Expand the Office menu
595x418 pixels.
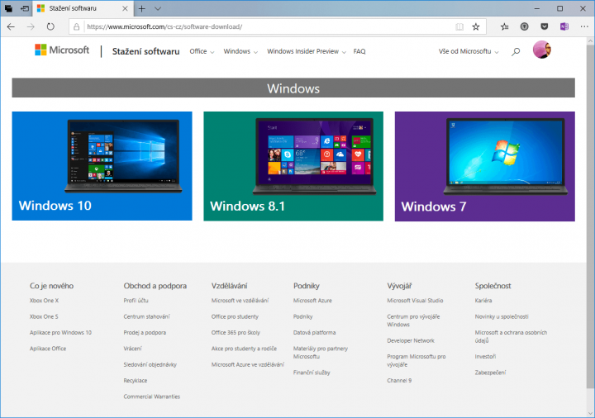point(202,51)
